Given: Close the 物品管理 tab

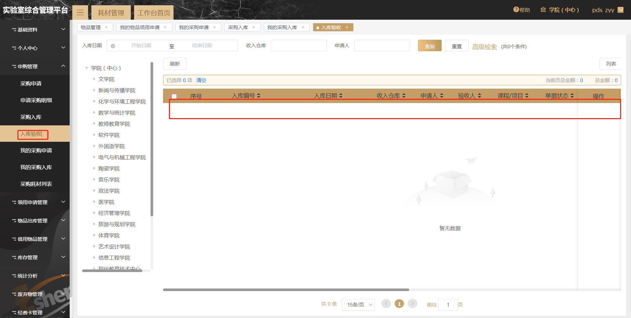Looking at the screenshot, I should 106,27.
